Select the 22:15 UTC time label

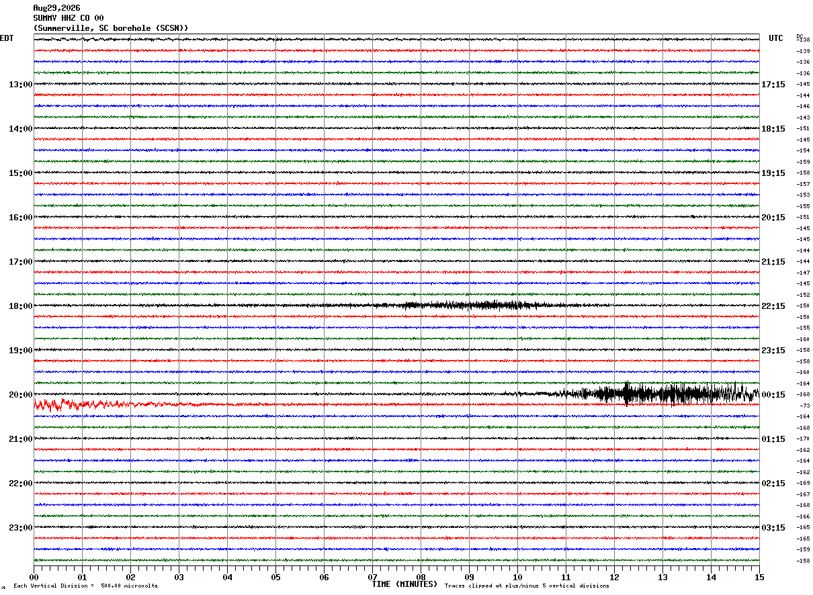[773, 306]
